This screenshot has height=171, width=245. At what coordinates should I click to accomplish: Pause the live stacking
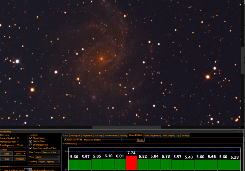pyautogui.click(x=6, y=159)
